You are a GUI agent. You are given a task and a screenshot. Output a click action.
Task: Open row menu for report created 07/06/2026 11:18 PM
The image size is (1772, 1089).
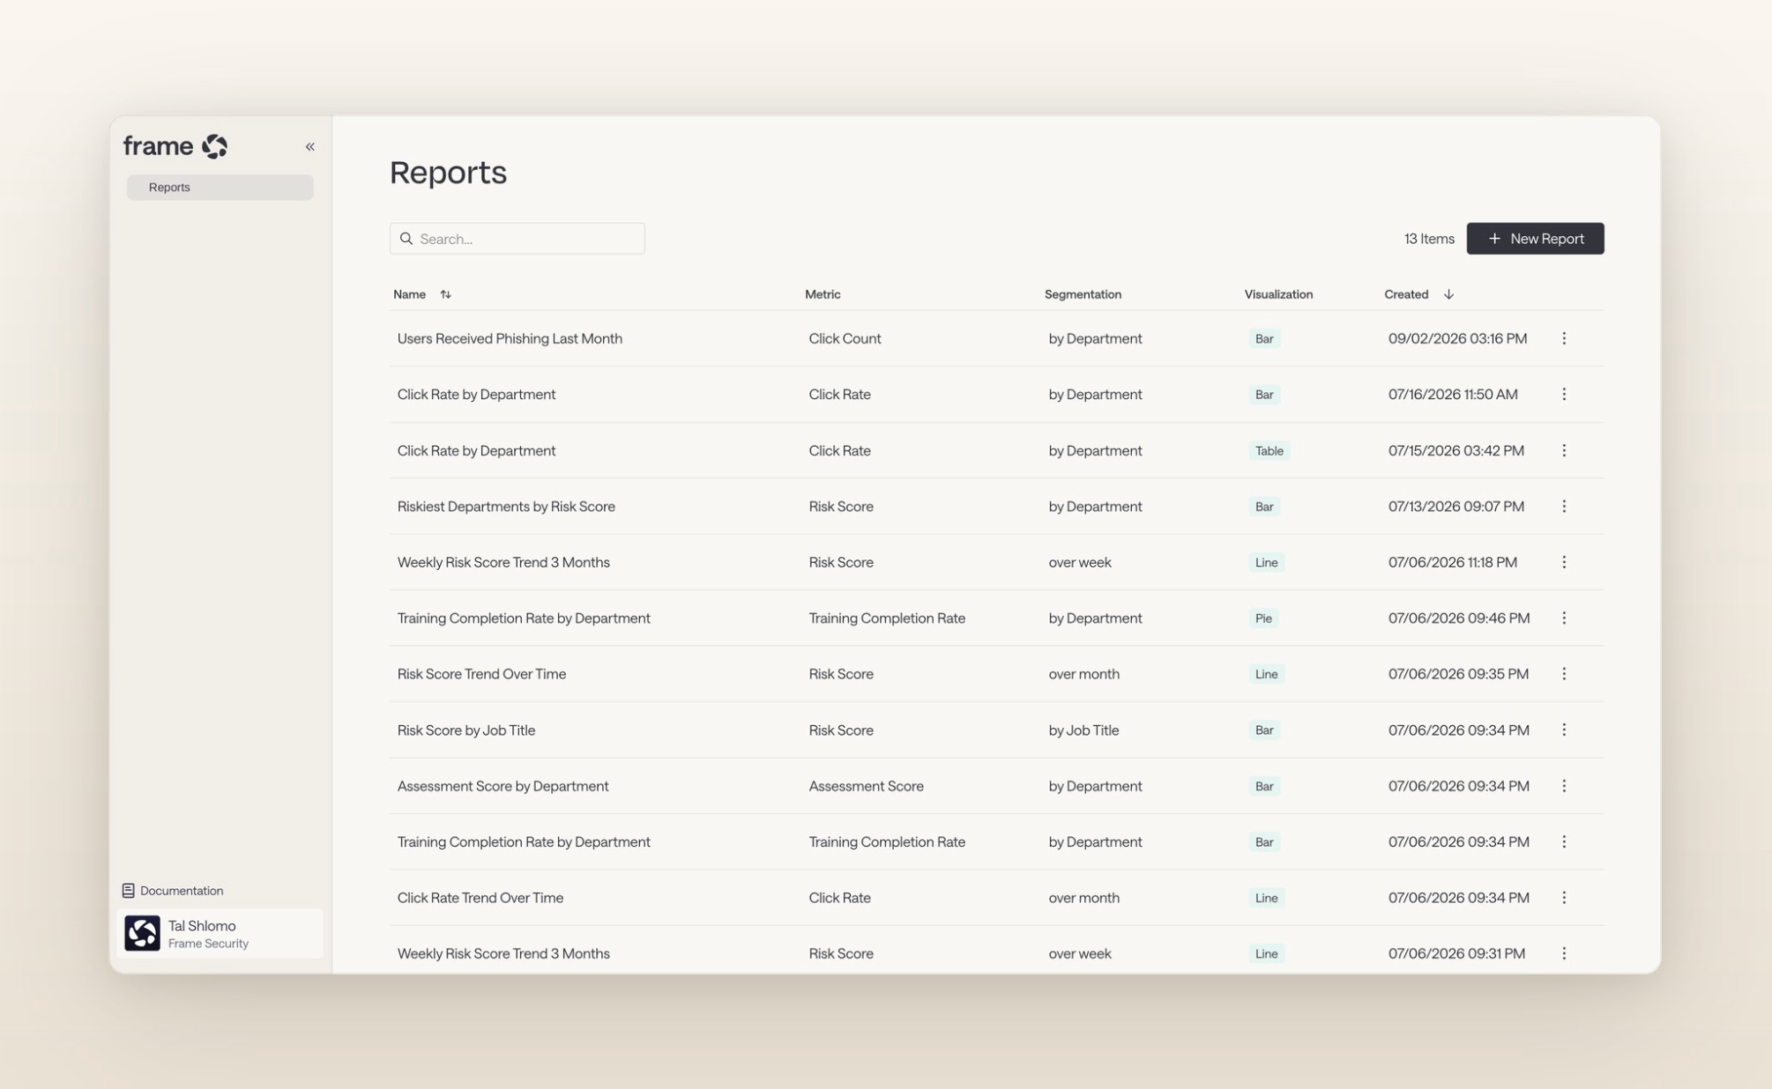[x=1564, y=562]
